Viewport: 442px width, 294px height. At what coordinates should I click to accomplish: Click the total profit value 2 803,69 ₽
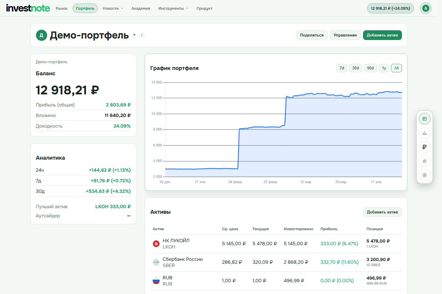click(x=118, y=105)
